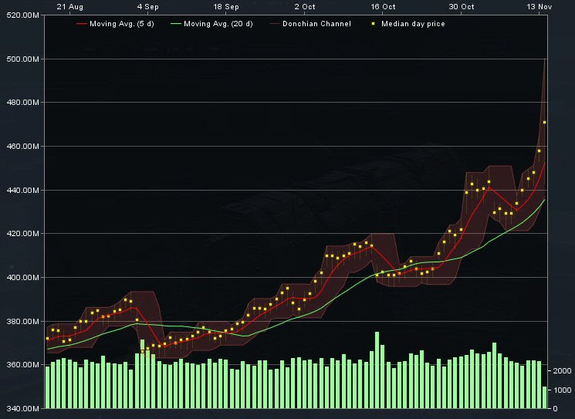The image size is (575, 419).
Task: Click the green line marker for 20 d average
Action: coord(176,24)
